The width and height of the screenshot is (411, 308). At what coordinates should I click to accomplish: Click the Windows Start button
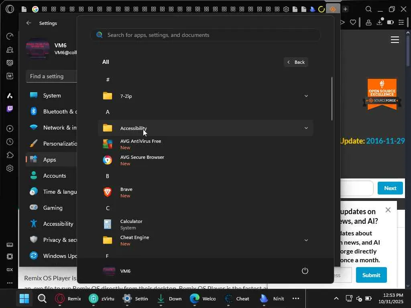(x=24, y=298)
